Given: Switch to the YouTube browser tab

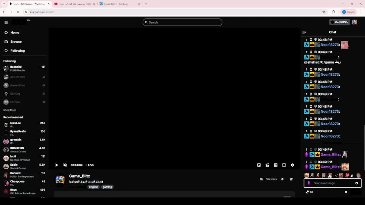Looking at the screenshot, I should [74, 4].
